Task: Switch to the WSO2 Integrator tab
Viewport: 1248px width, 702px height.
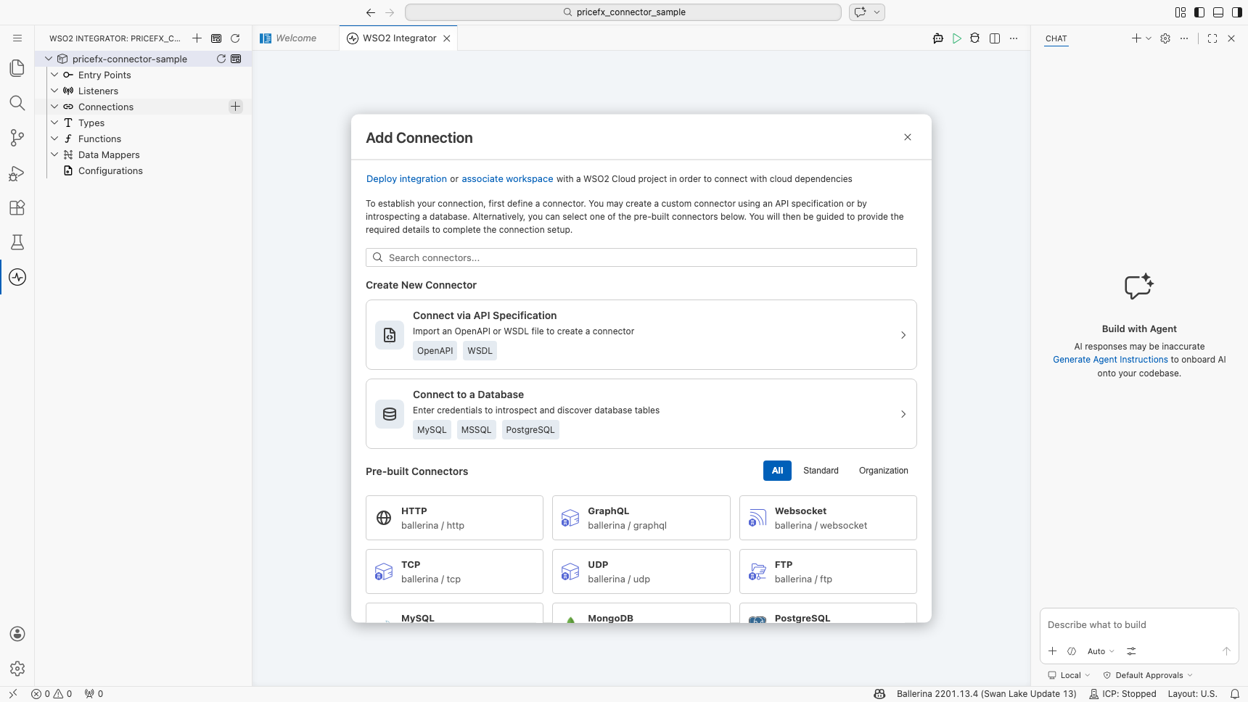Action: pos(398,38)
